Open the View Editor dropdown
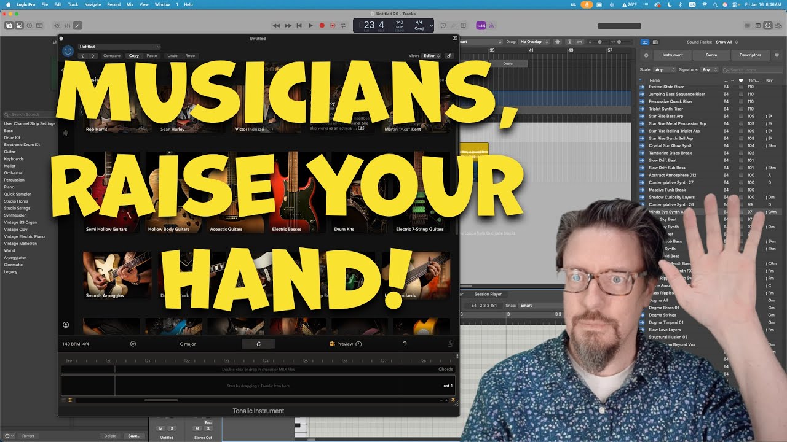Screen dimensions: 787x442 click(431, 56)
